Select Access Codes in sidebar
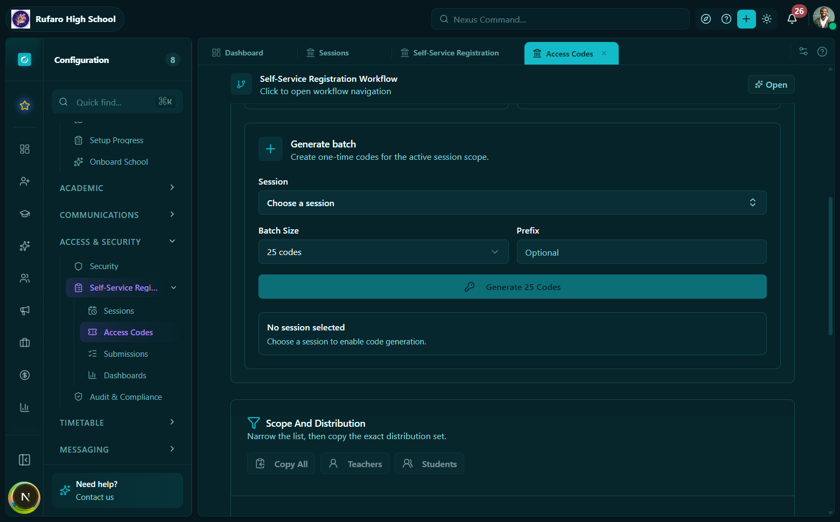Viewport: 840px width, 522px height. [x=128, y=333]
